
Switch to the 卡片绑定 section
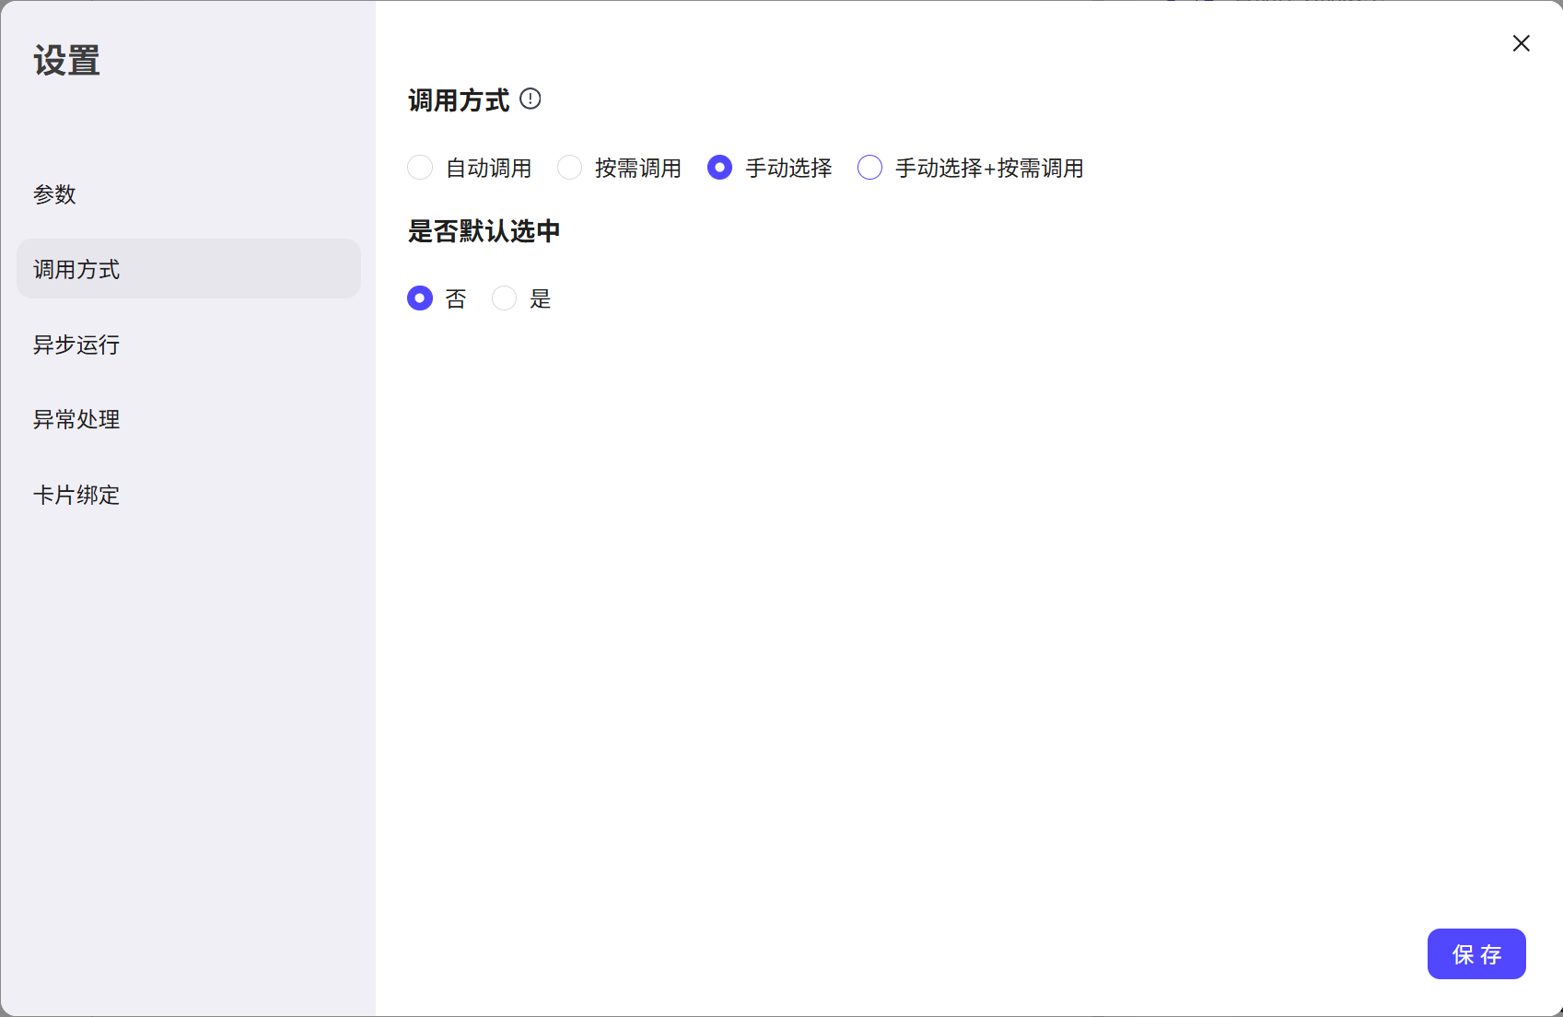pyautogui.click(x=76, y=495)
